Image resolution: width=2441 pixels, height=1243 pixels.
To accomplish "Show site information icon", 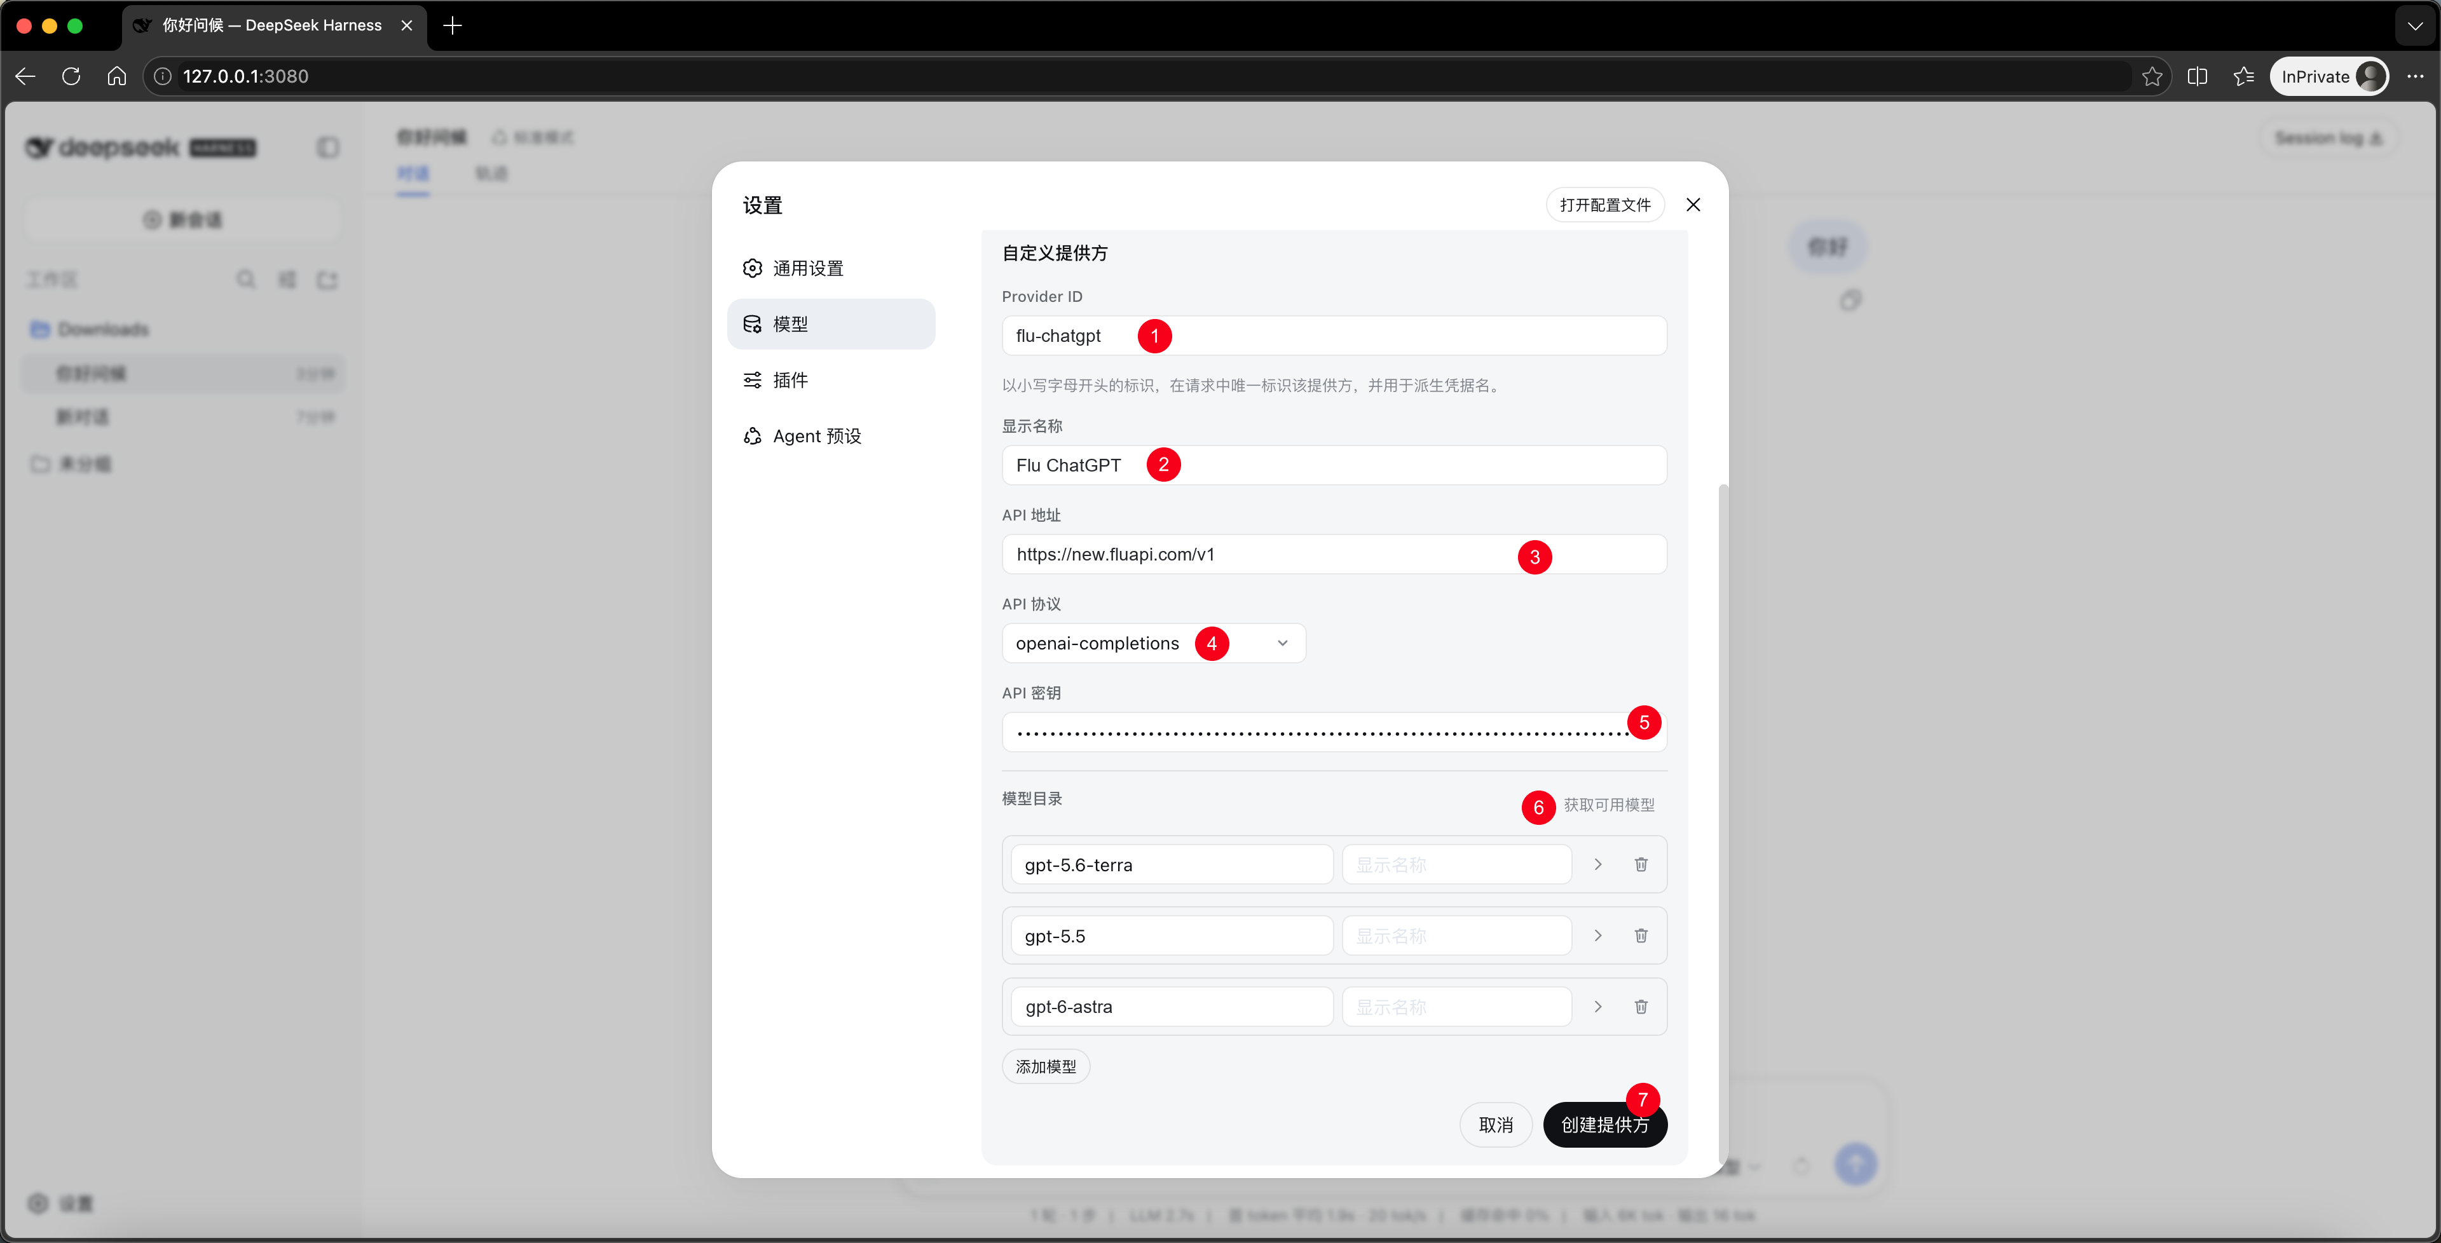I will click(x=163, y=77).
